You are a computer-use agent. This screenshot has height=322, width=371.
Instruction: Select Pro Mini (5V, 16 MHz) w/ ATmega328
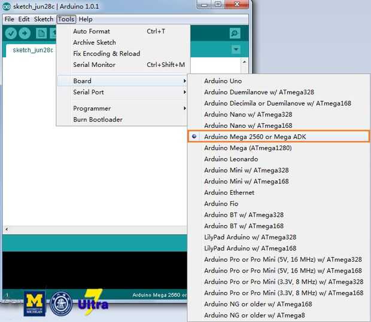point(279,259)
